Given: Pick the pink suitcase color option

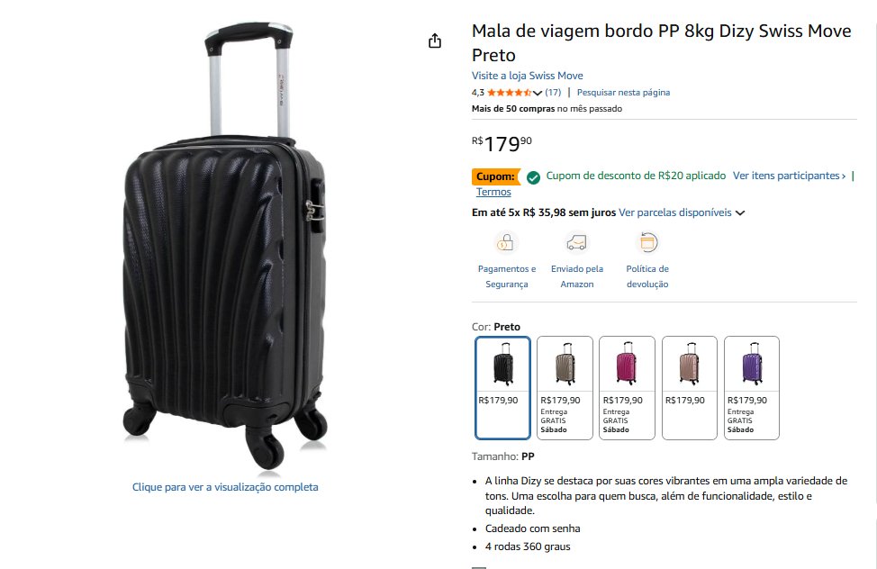Looking at the screenshot, I should click(x=627, y=386).
